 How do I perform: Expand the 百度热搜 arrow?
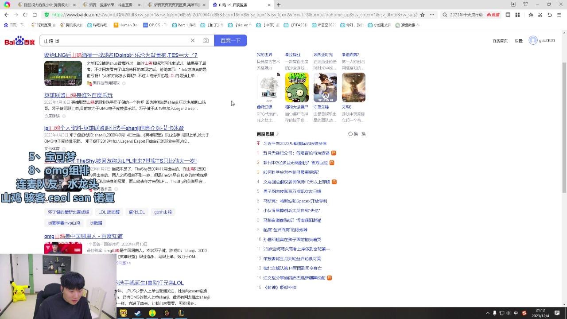tap(278, 134)
